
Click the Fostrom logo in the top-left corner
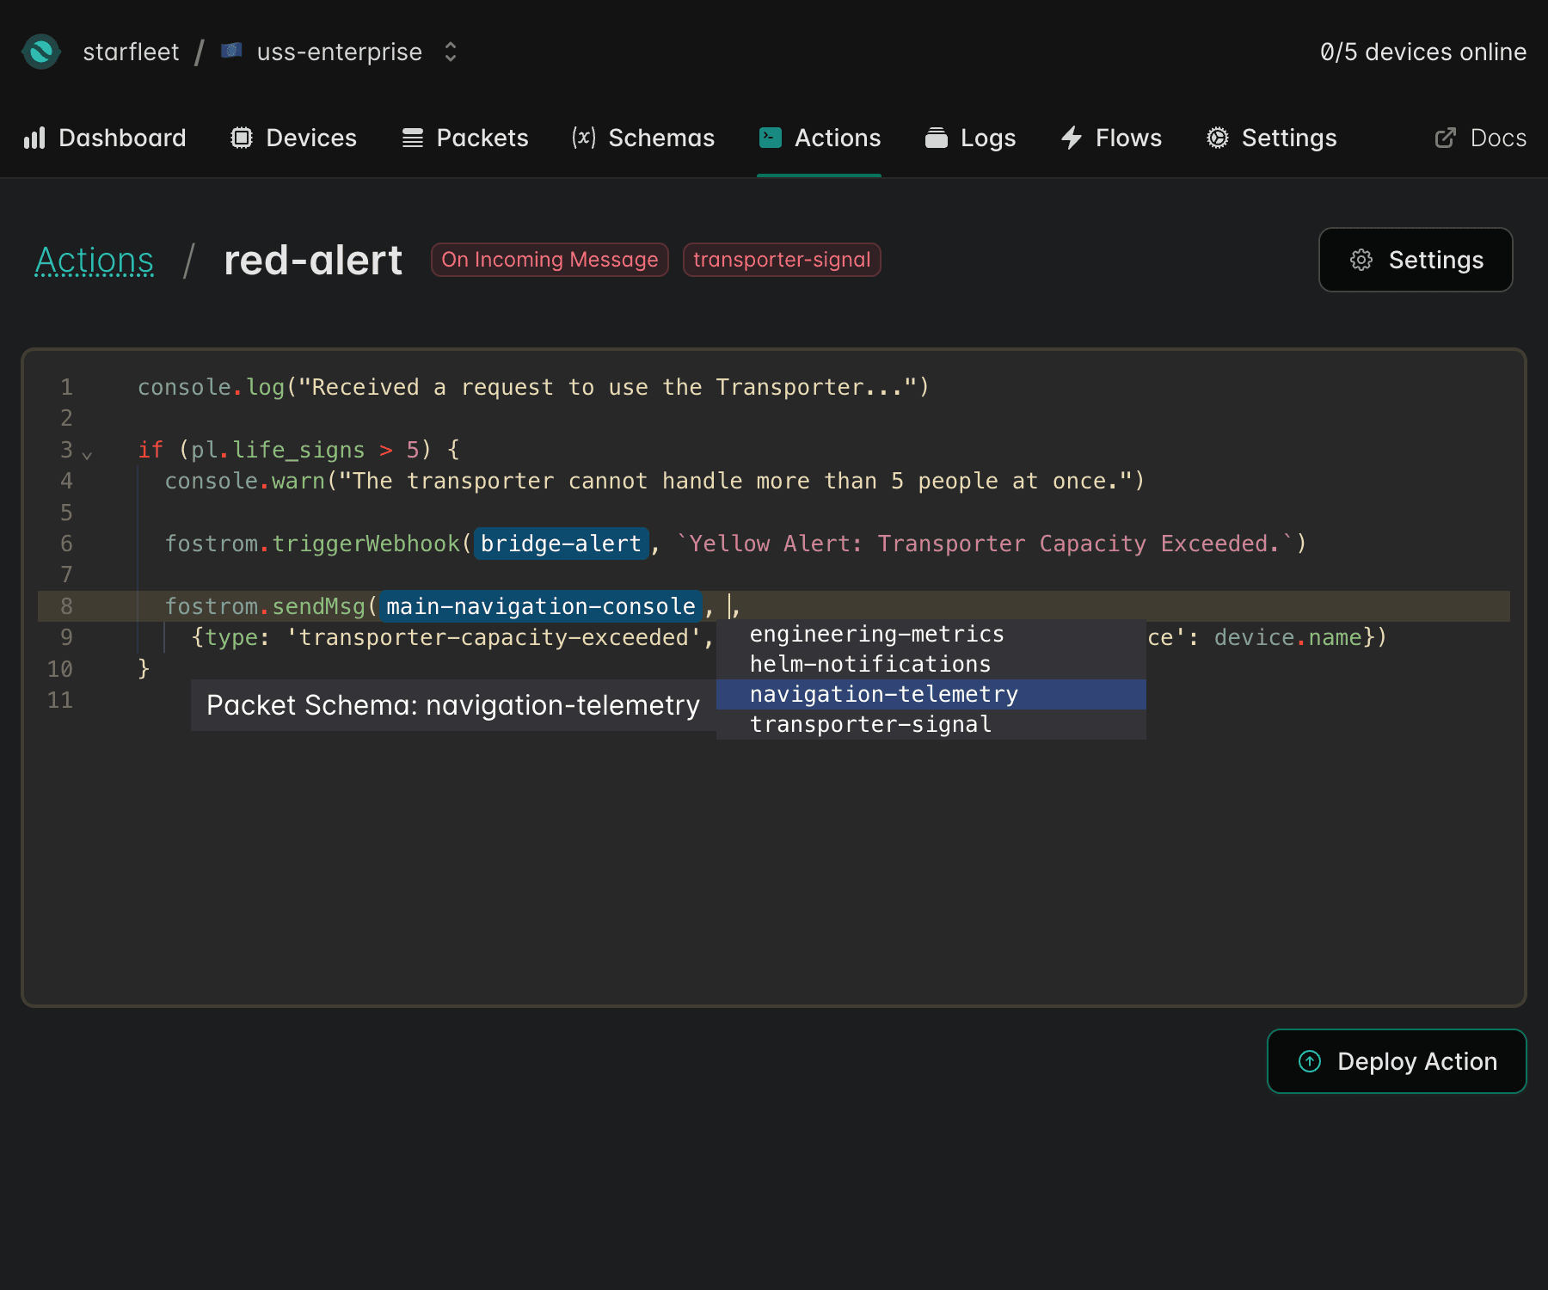point(41,52)
